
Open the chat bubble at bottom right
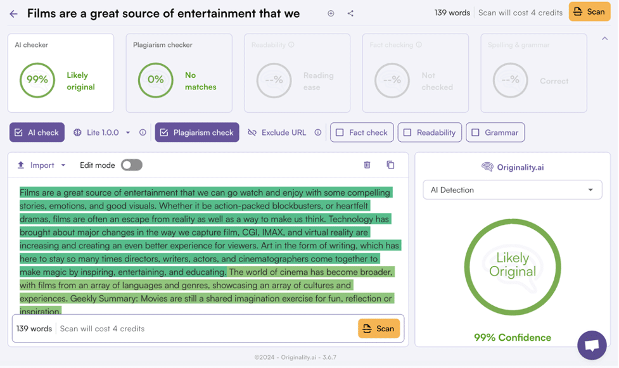point(592,345)
